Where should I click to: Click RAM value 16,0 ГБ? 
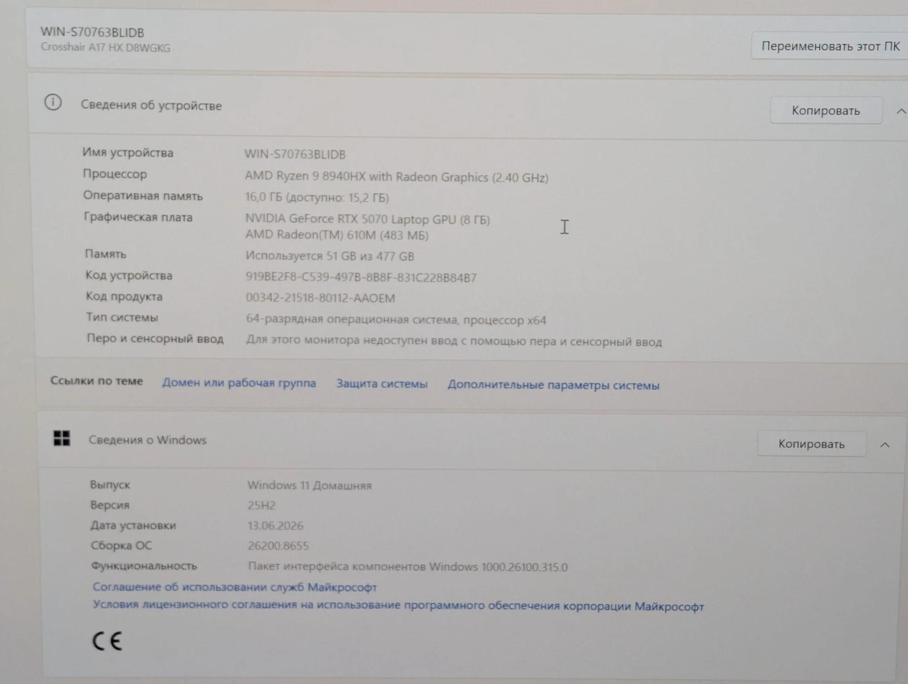coord(317,198)
